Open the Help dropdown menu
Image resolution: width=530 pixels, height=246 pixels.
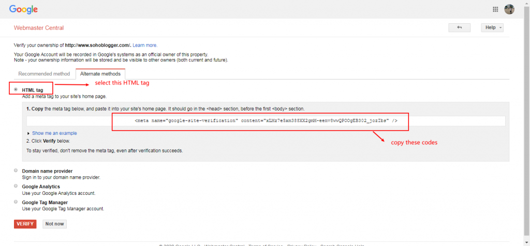[492, 28]
